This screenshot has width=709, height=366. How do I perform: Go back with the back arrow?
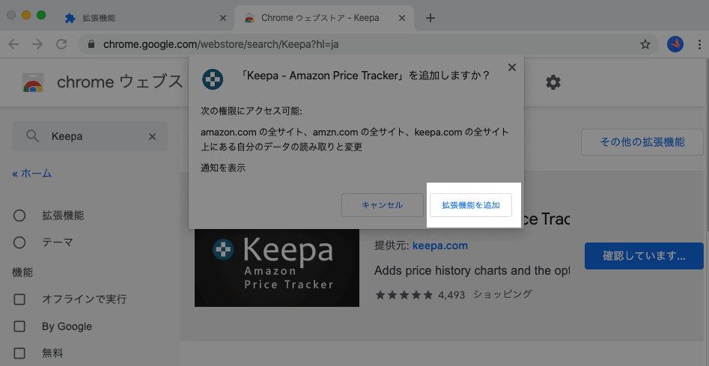tap(13, 44)
